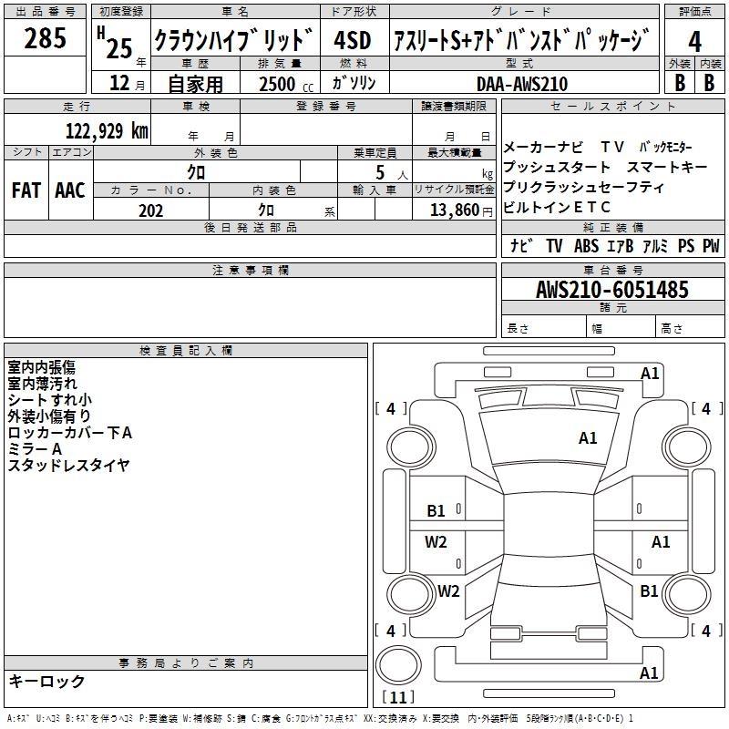Image resolution: width=729 pixels, height=729 pixels.
Task: Click the A1 mark on front bumper
Action: [650, 374]
